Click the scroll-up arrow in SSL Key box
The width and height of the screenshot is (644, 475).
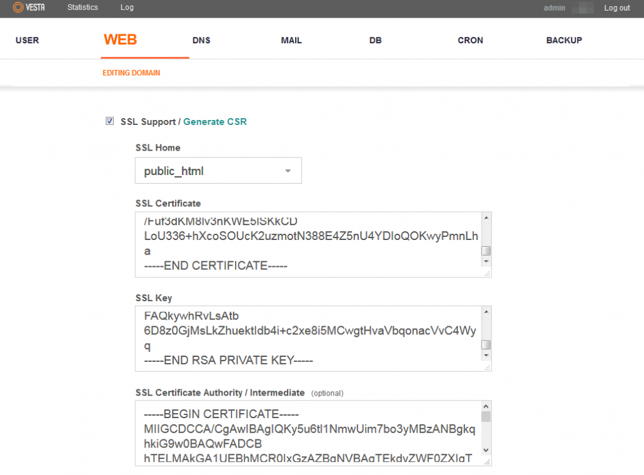(486, 311)
